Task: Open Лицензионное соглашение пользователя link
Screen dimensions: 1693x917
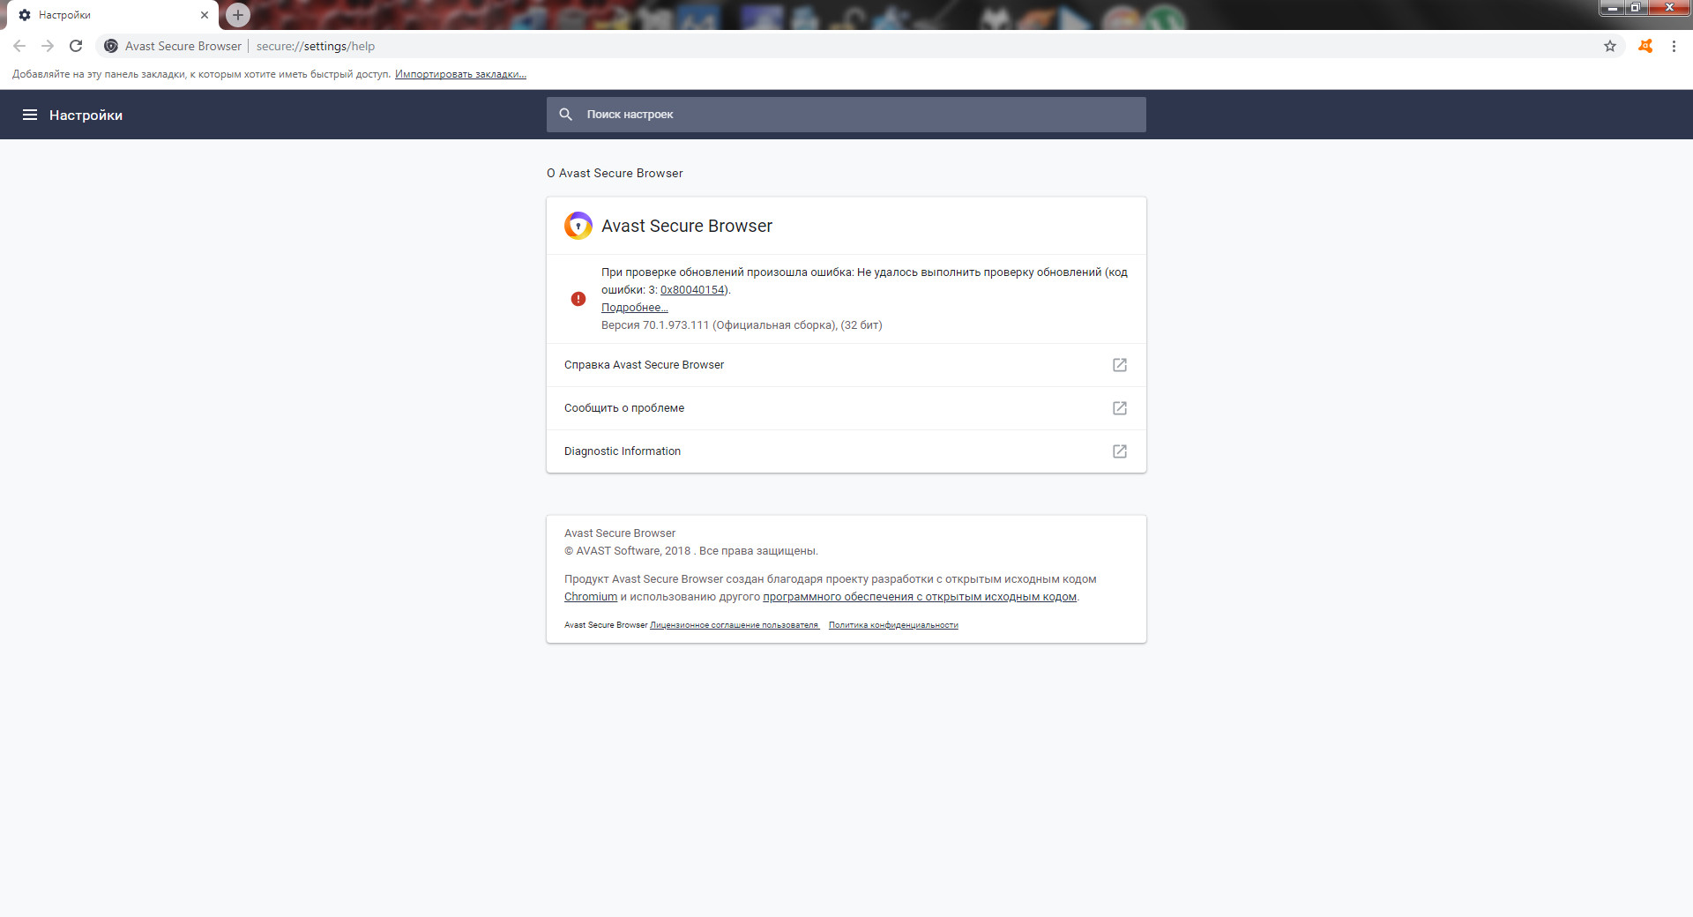Action: pyautogui.click(x=735, y=625)
